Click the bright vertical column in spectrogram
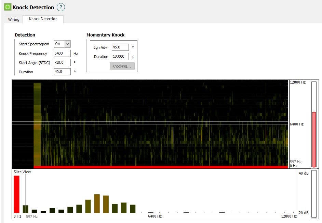 click(37, 124)
